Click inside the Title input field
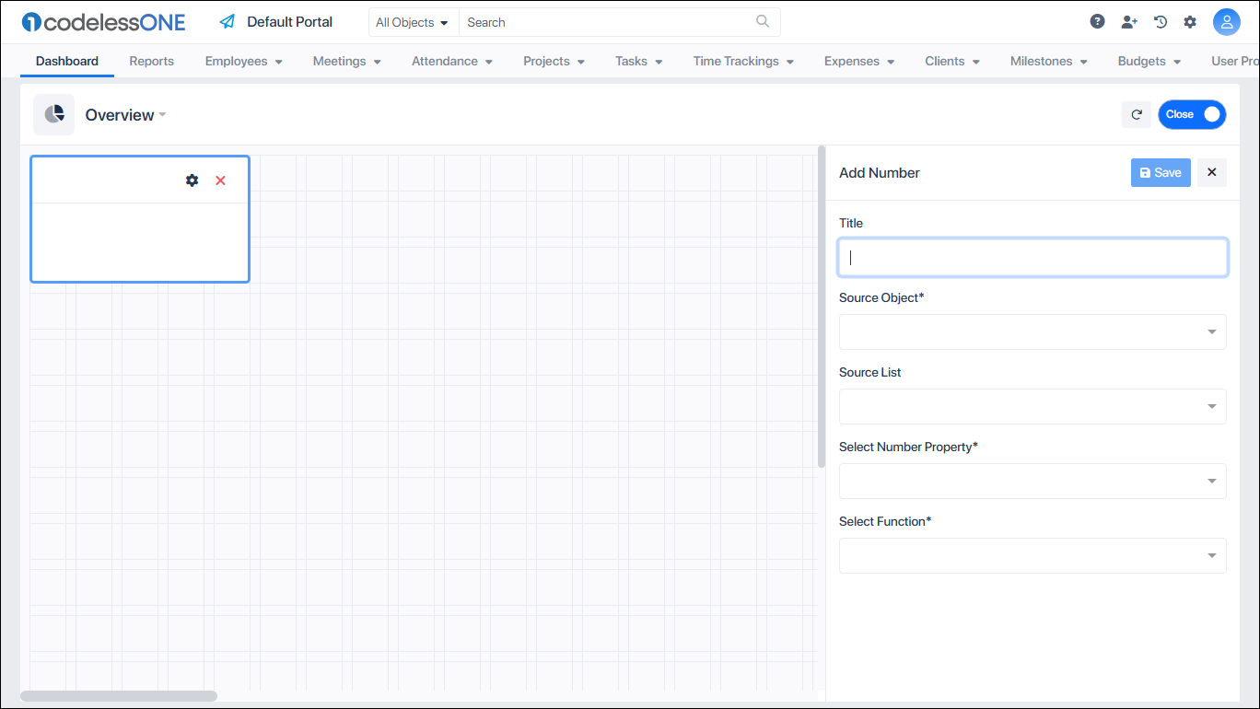Viewport: 1260px width, 709px height. [1032, 257]
